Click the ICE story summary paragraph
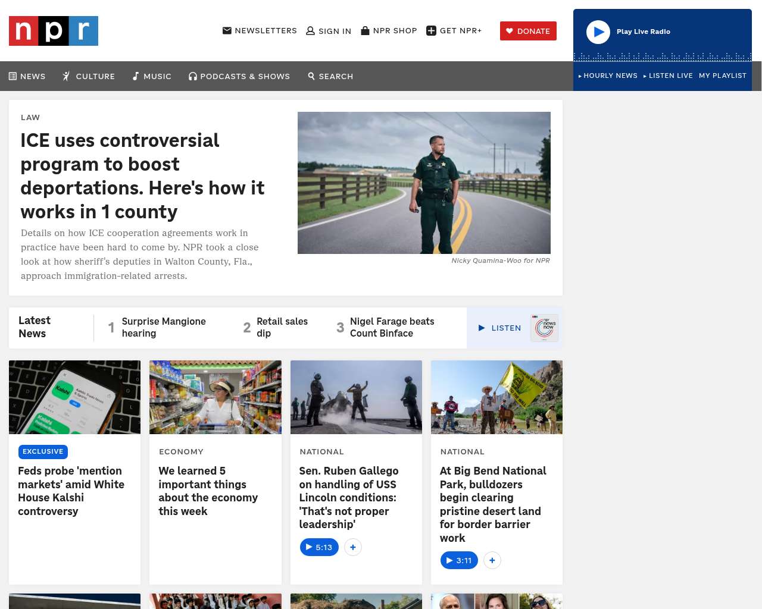Screen dimensions: 762x609 point(140,255)
